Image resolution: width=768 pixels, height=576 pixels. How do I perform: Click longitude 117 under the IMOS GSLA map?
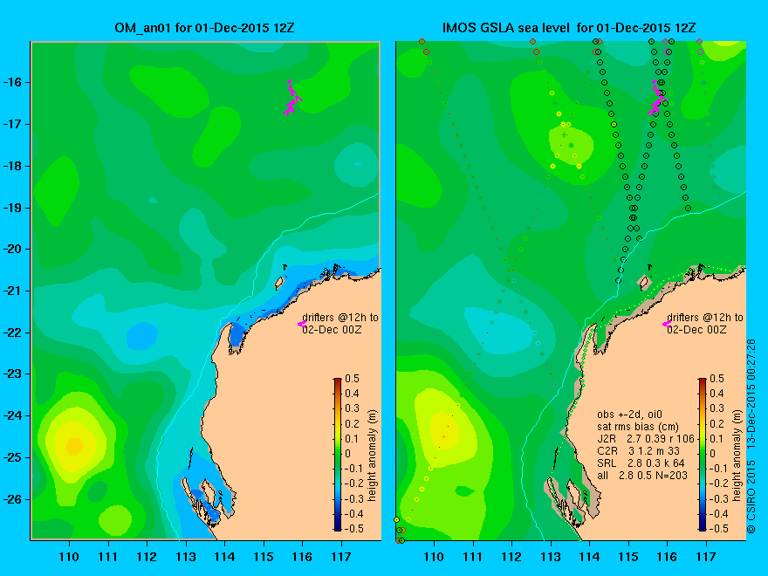[x=706, y=557]
